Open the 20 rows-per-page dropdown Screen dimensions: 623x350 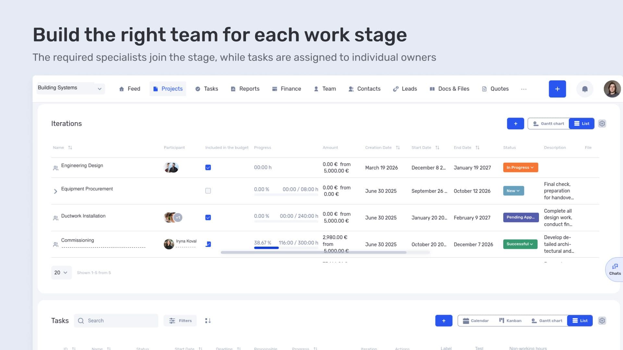(61, 273)
